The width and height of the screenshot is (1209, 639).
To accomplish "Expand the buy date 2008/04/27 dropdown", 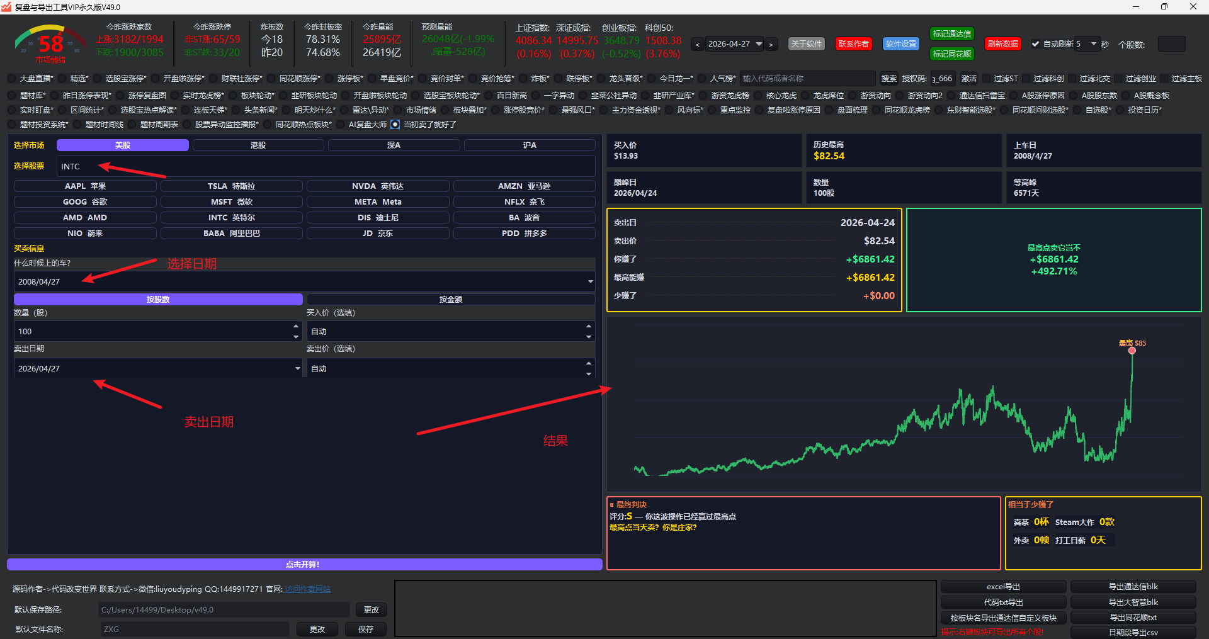I will [x=590, y=281].
